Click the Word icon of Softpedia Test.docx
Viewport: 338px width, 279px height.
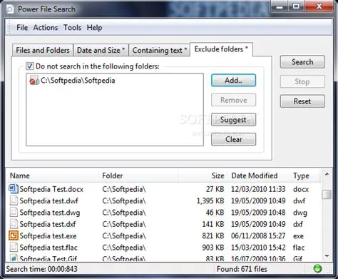(14, 189)
